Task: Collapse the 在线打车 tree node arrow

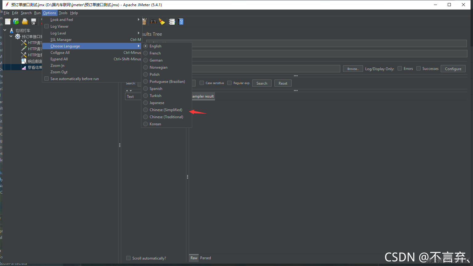Action: pos(5,30)
